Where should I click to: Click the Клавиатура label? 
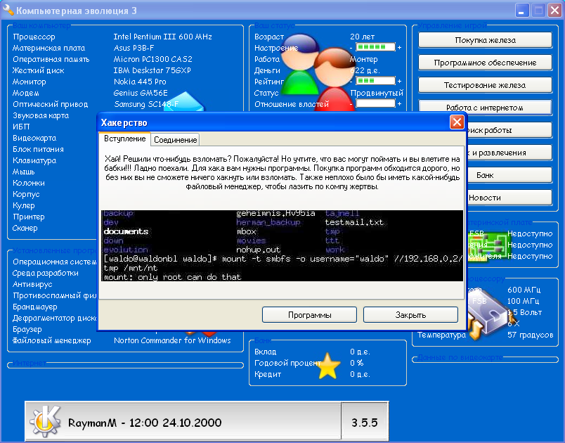[34, 160]
